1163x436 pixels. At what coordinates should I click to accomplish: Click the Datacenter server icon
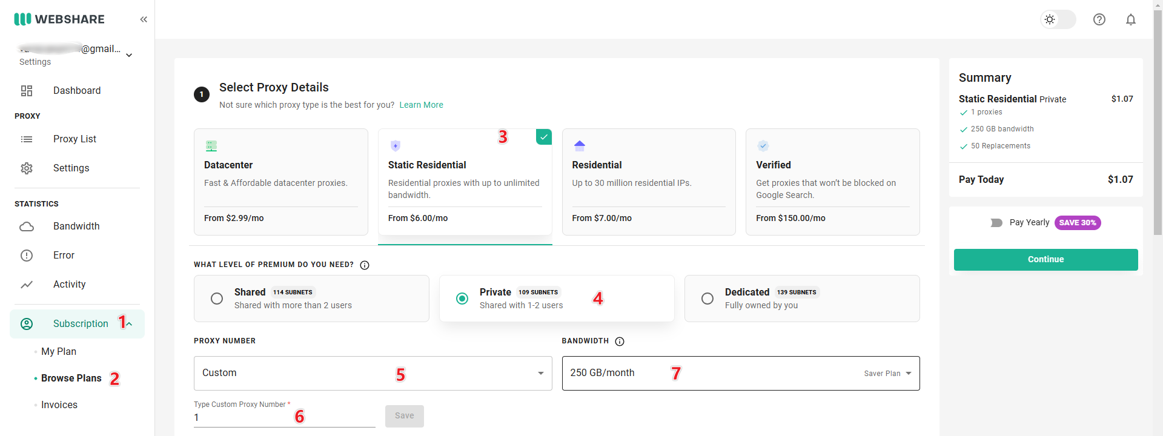click(x=211, y=146)
